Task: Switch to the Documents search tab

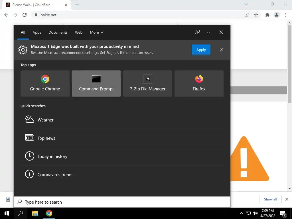Action: coord(58,32)
